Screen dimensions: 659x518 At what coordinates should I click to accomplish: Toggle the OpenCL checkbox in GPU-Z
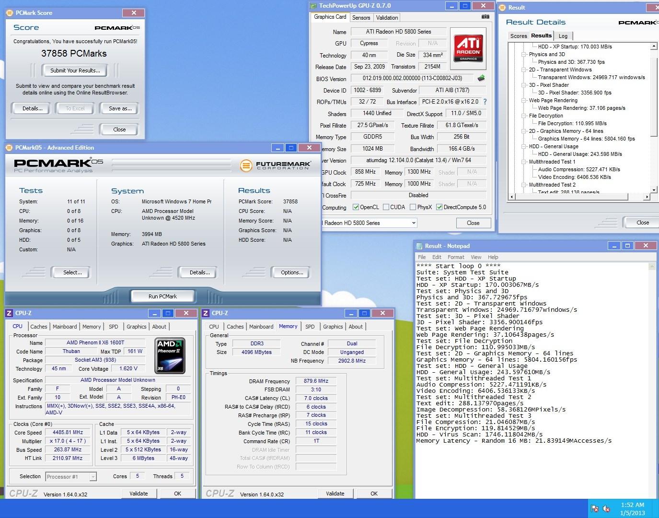pyautogui.click(x=356, y=207)
